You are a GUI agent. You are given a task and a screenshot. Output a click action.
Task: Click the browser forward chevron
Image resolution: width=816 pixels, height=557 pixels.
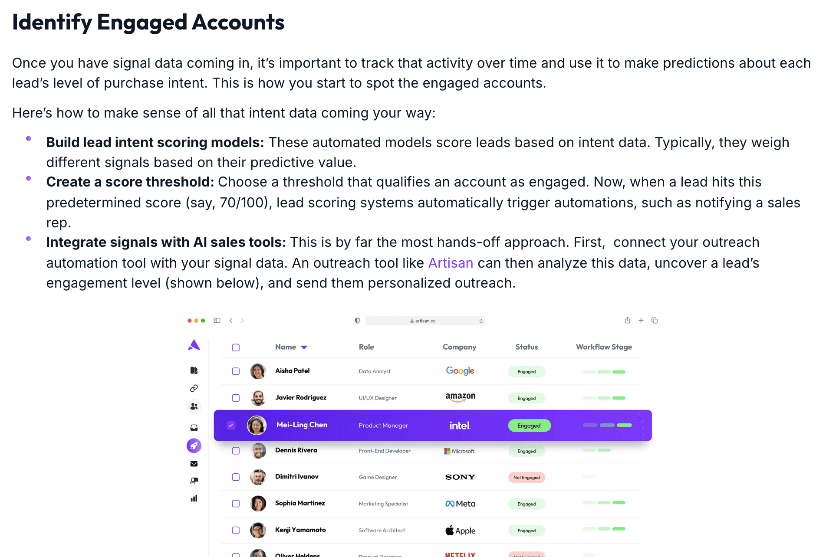pos(242,321)
